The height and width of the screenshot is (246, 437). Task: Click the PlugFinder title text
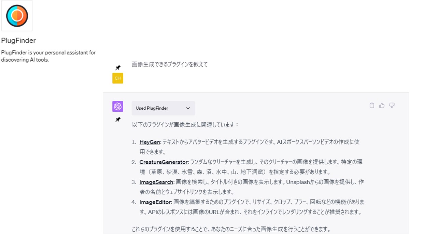click(18, 41)
